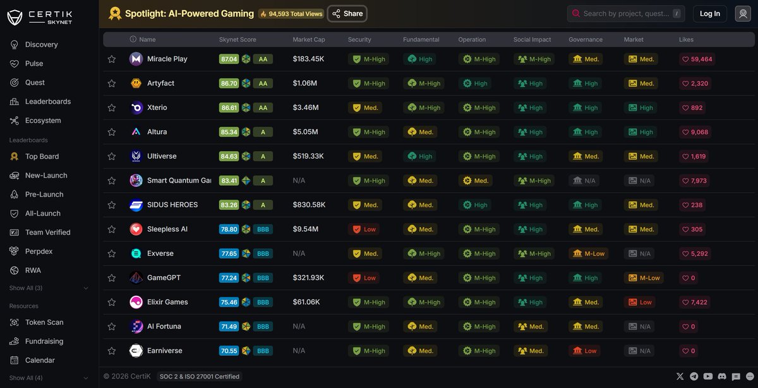Click Xterio 86.61 score badge
Image resolution: width=758 pixels, height=388 pixels.
(x=229, y=108)
